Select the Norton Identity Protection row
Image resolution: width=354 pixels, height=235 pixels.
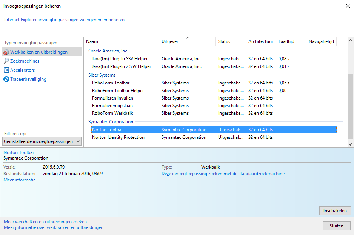[118, 137]
